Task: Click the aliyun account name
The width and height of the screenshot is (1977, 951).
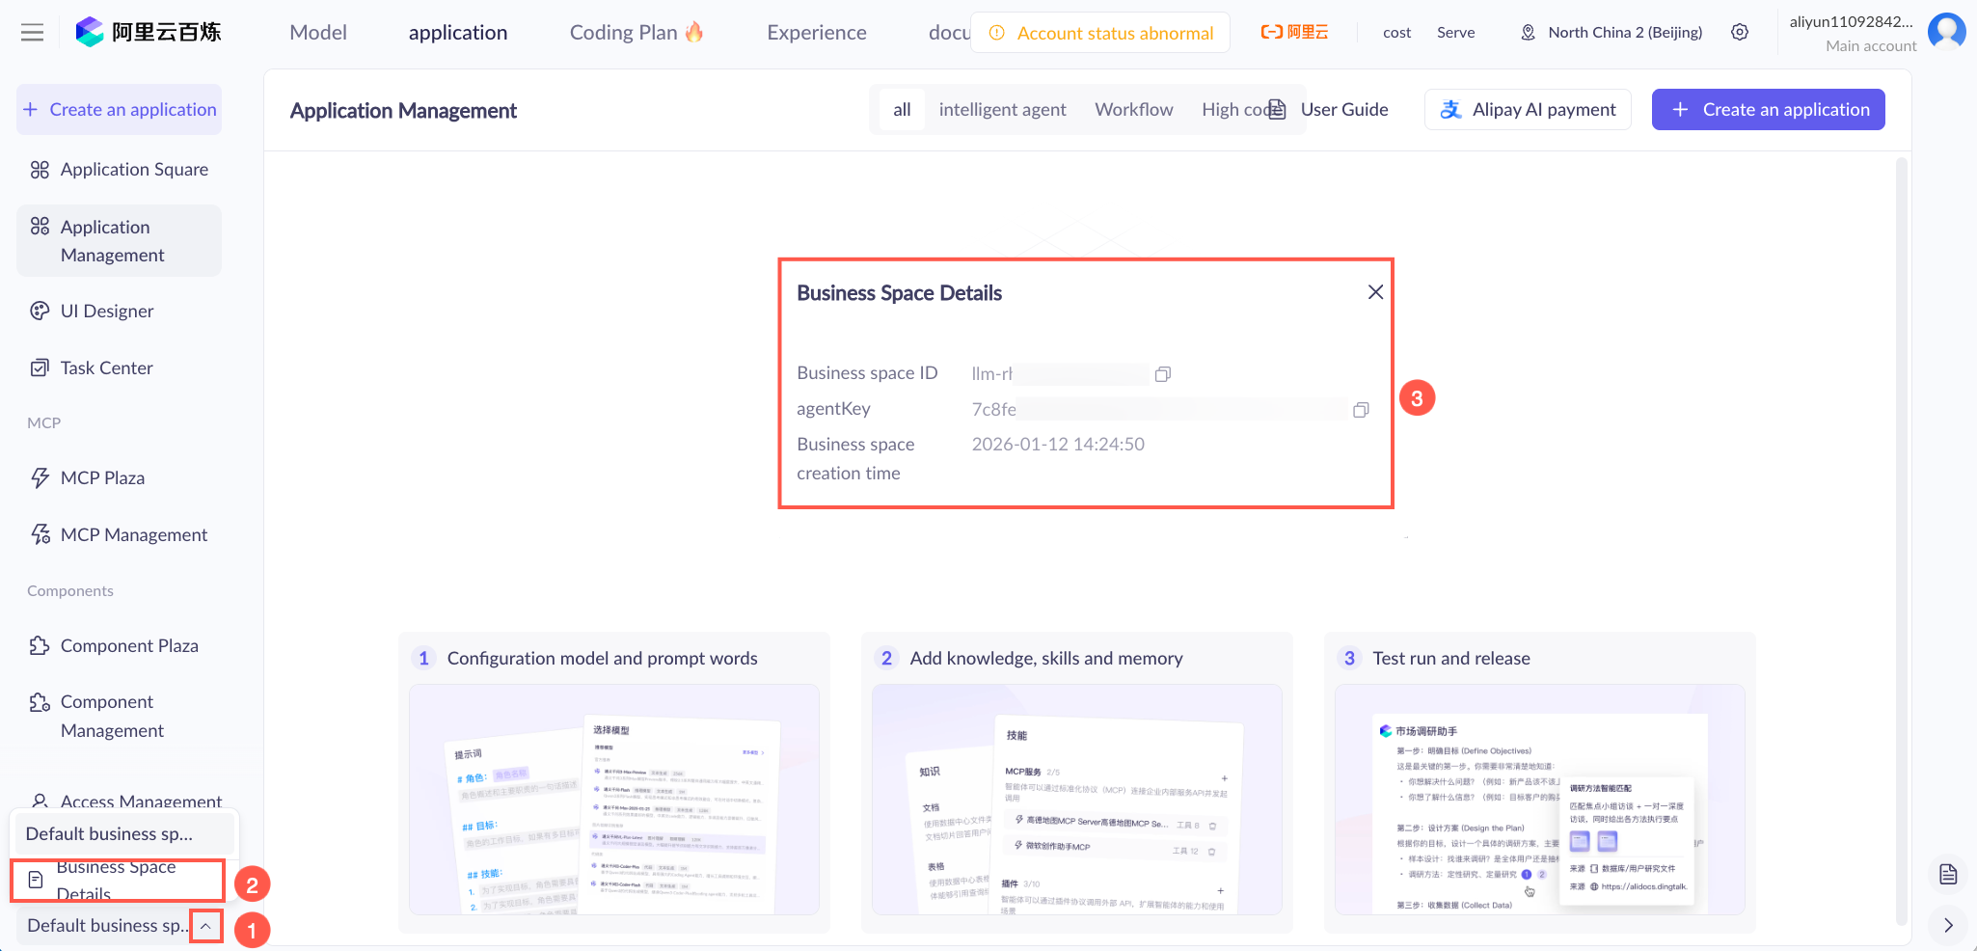Action: [x=1852, y=21]
